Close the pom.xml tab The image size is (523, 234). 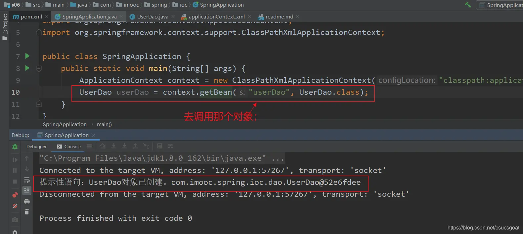coord(46,17)
